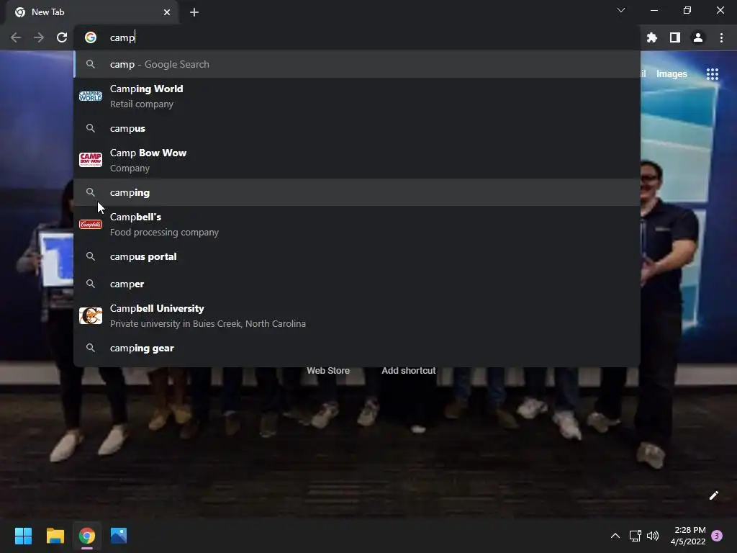Open the network status icon
Image resolution: width=737 pixels, height=553 pixels.
point(635,536)
